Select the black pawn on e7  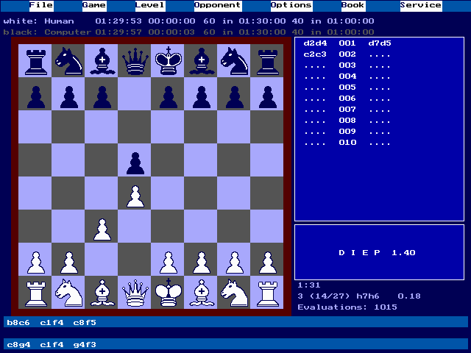coord(169,97)
